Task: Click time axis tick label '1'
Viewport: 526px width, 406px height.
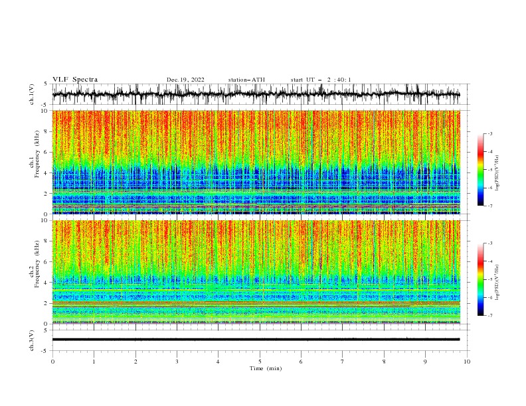Action: (94, 362)
